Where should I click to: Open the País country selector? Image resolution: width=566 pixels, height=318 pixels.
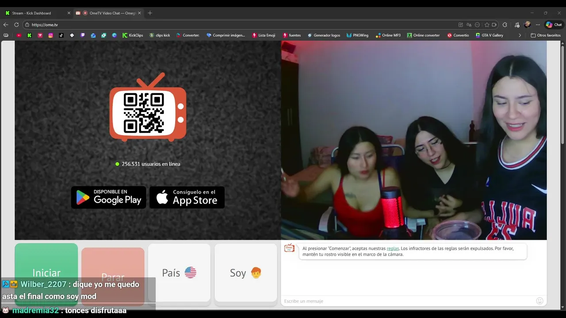179,273
